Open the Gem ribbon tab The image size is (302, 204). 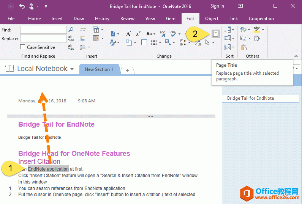[x=171, y=19]
